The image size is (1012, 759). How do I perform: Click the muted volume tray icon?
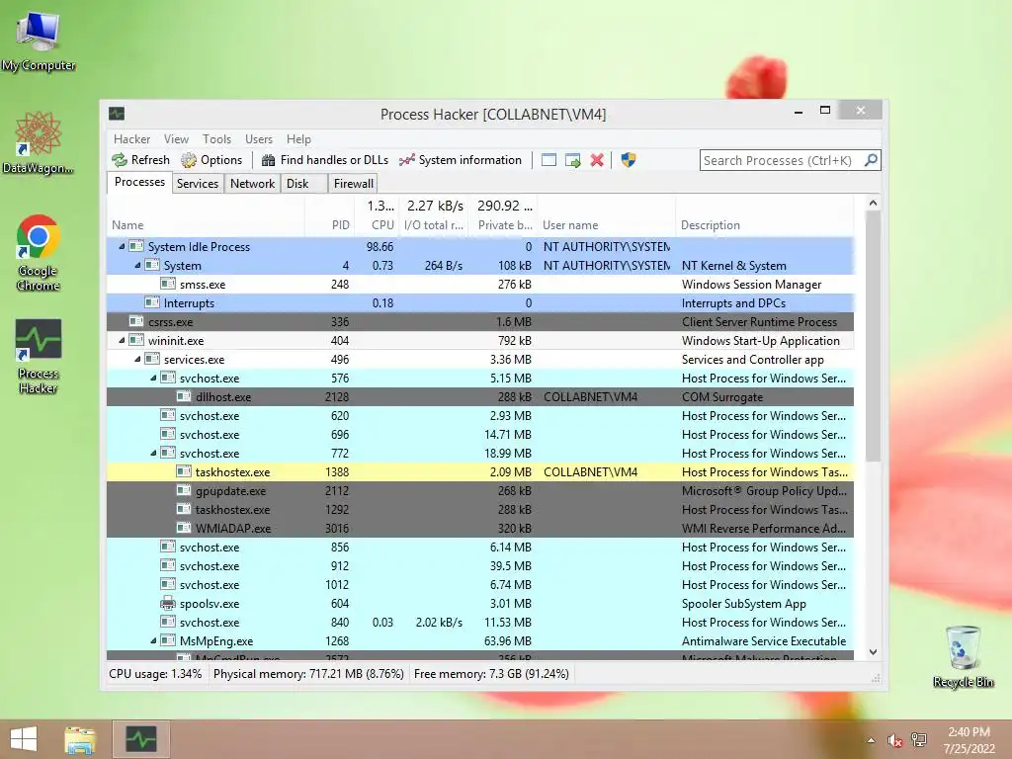(x=894, y=740)
